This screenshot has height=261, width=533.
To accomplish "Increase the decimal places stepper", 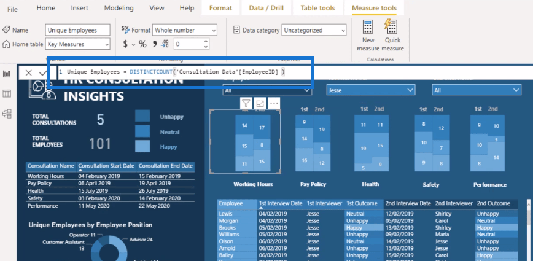I will [206, 42].
